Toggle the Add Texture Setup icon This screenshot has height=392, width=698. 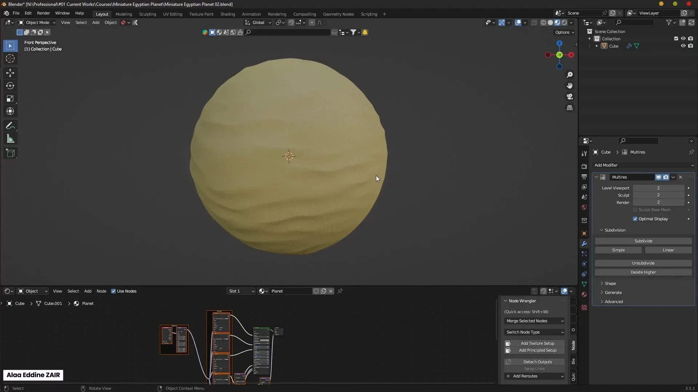[x=508, y=343]
